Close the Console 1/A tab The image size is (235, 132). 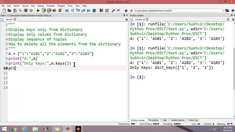coord(147,19)
